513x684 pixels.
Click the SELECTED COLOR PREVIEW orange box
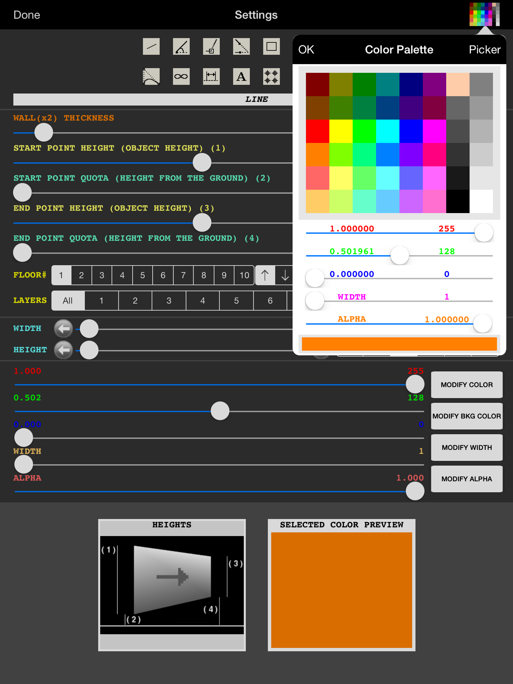[341, 590]
